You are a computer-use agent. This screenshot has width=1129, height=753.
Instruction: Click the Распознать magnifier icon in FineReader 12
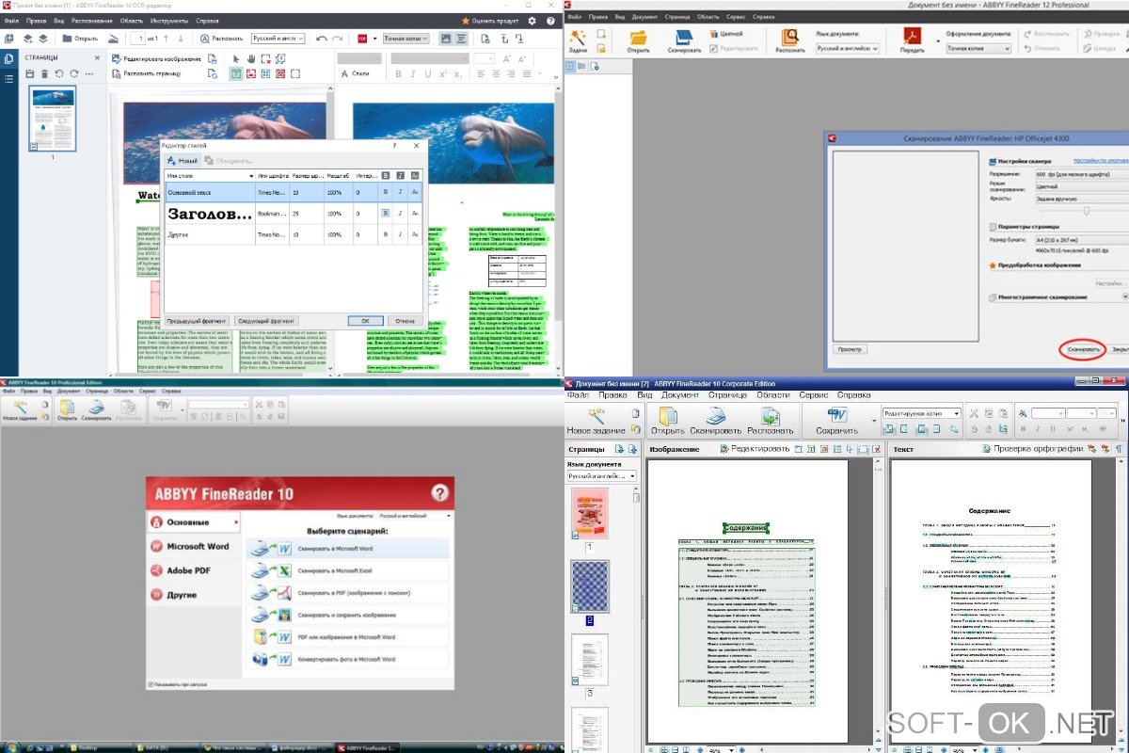point(790,39)
